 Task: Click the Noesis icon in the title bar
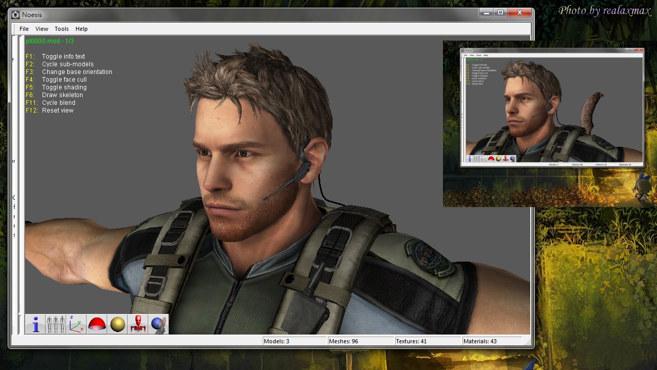(15, 14)
